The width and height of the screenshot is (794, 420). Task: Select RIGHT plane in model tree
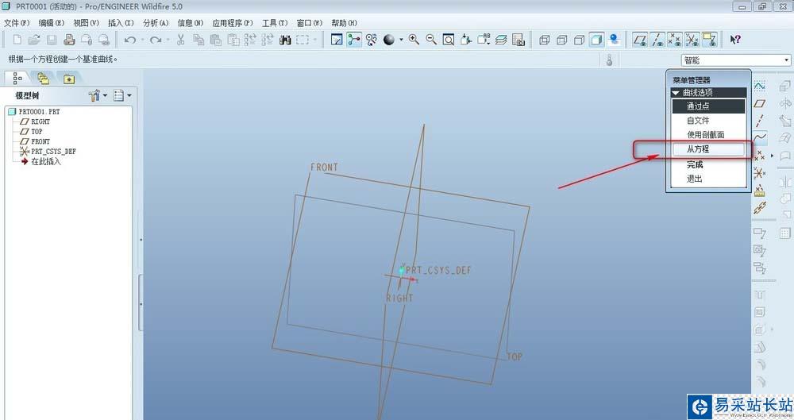[x=40, y=121]
